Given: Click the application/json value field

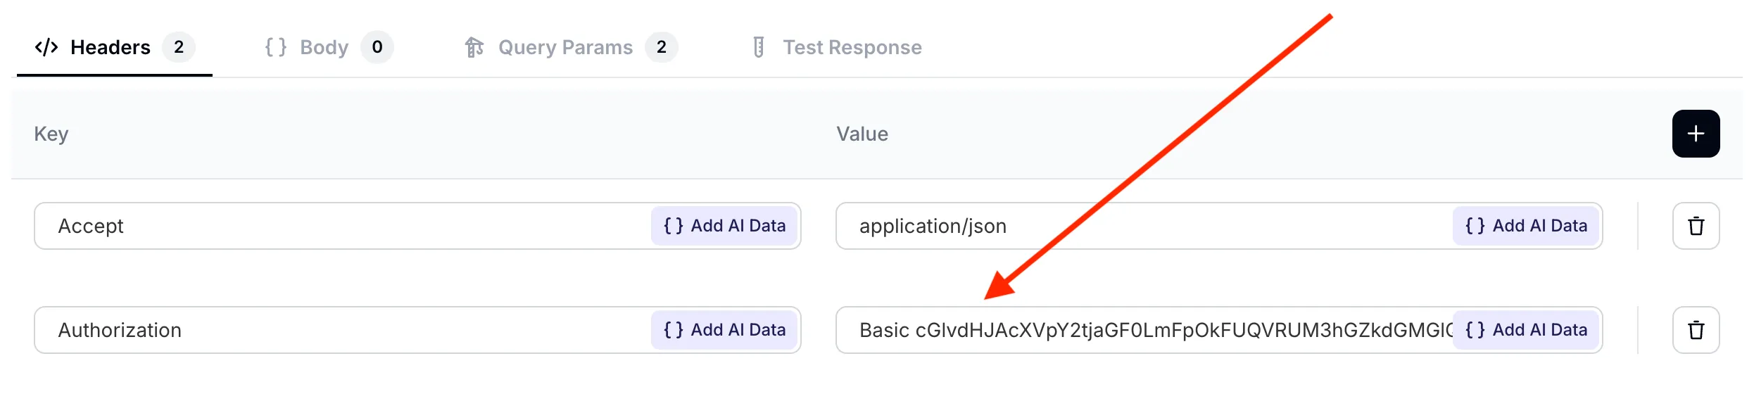Looking at the screenshot, I should point(1140,226).
